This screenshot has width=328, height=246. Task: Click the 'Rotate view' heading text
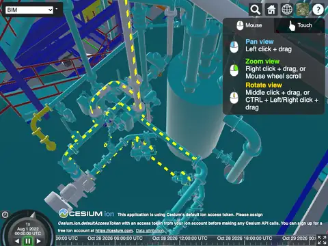pyautogui.click(x=264, y=85)
